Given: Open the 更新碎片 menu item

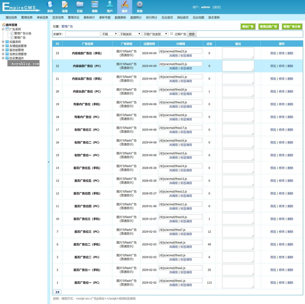Looking at the screenshot, I should (x=89, y=18).
